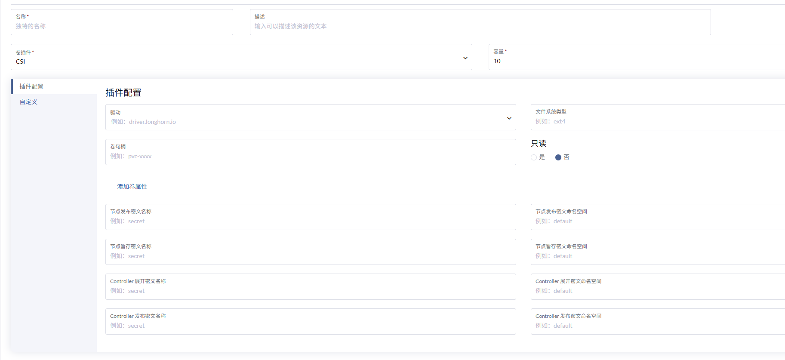
Task: Focus the Controller 发布密文名称 input
Action: click(x=310, y=326)
